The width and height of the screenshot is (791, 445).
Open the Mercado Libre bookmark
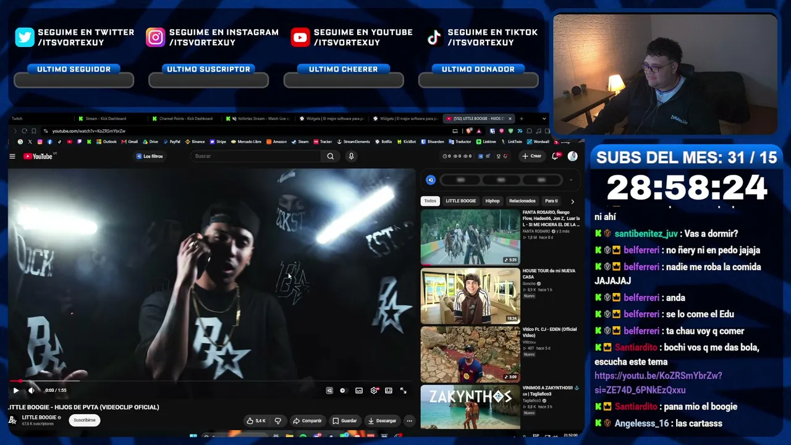click(x=246, y=142)
